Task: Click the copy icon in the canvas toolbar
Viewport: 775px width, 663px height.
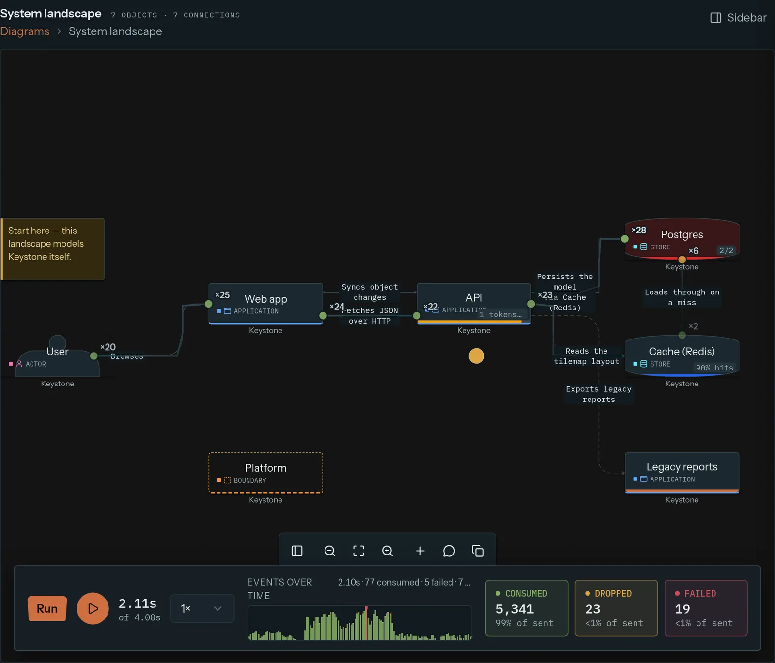Action: 478,551
